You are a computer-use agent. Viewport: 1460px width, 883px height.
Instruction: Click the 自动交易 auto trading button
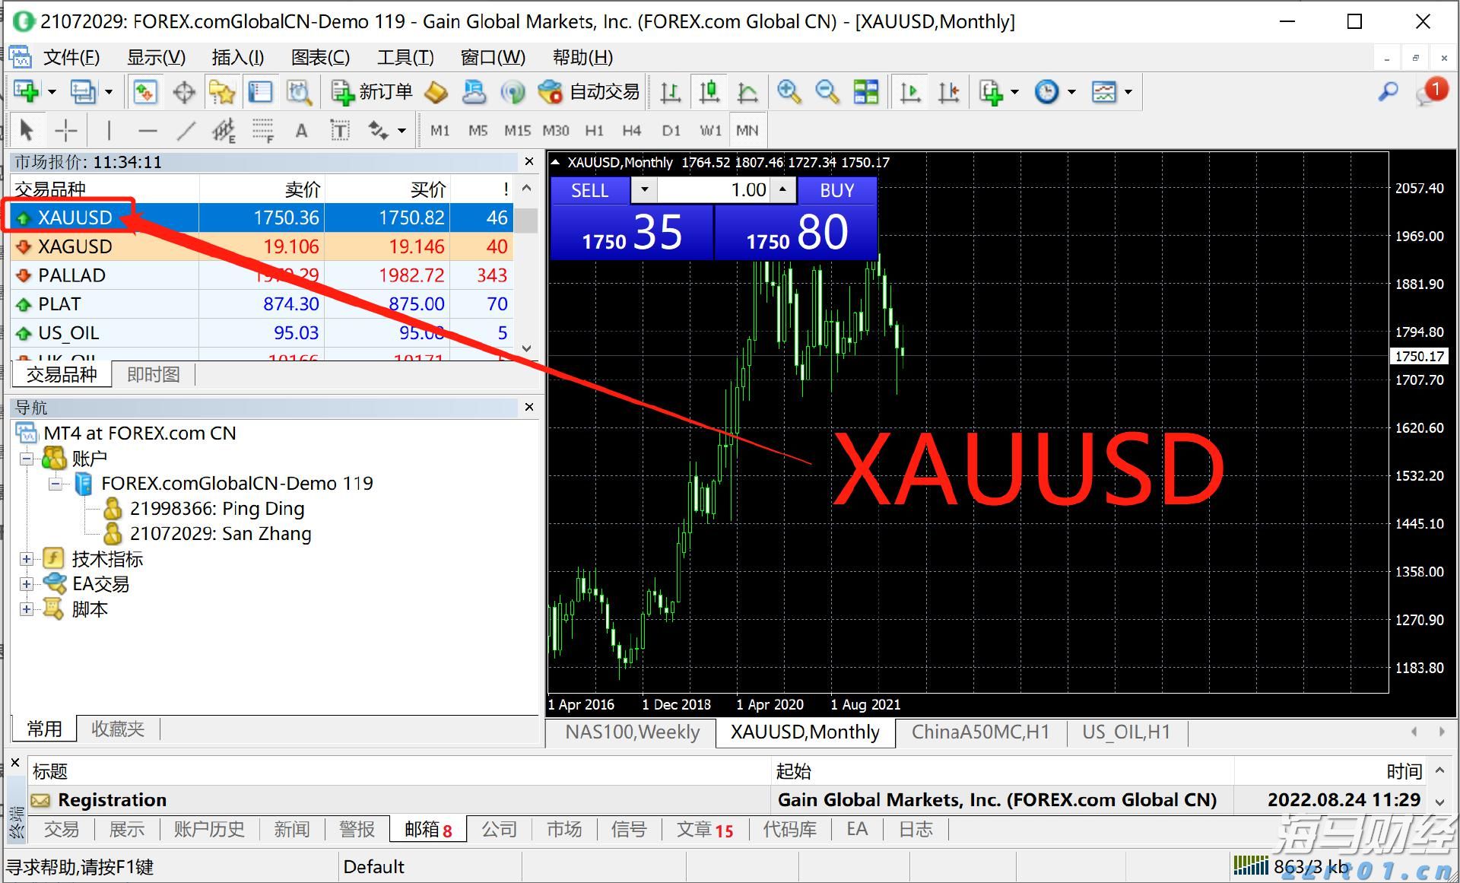click(589, 91)
